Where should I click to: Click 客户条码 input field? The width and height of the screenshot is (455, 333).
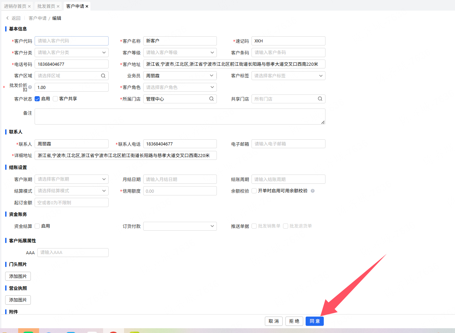pyautogui.click(x=288, y=52)
